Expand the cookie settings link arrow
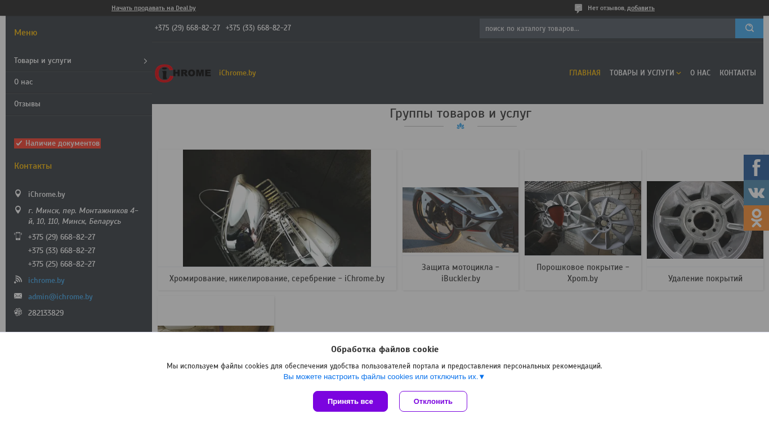Viewport: 769px width, 432px height. (481, 377)
